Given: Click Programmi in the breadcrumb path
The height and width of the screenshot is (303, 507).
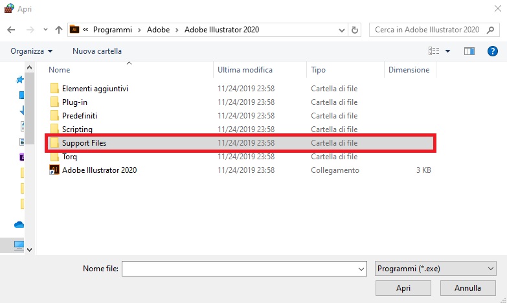Looking at the screenshot, I should (x=113, y=30).
